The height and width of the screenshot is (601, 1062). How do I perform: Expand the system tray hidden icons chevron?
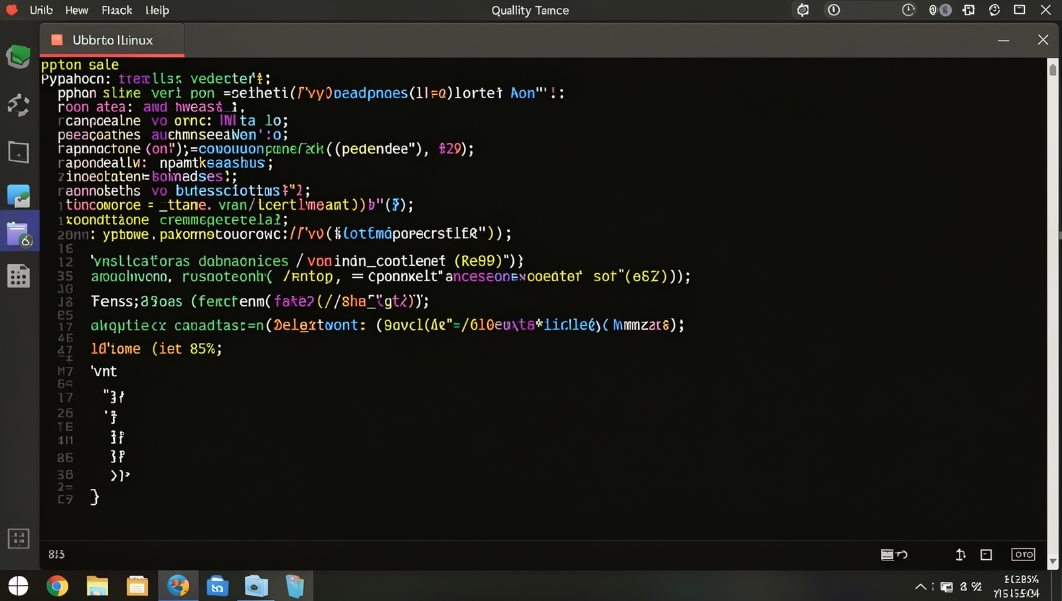coord(921,586)
